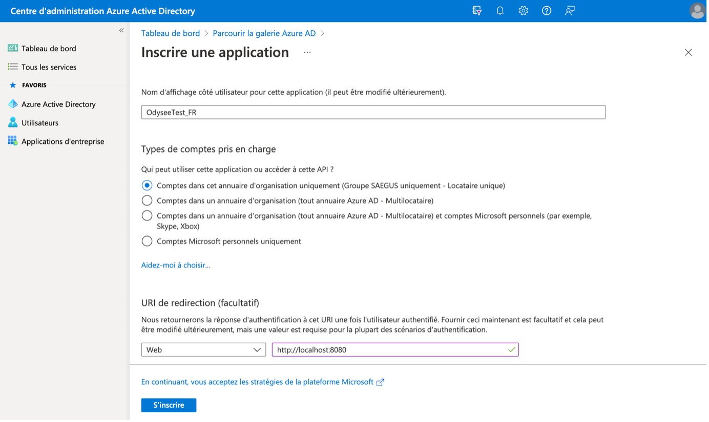Click the Inscrire une application heading
Viewport: 709px width, 422px height.
tap(216, 53)
